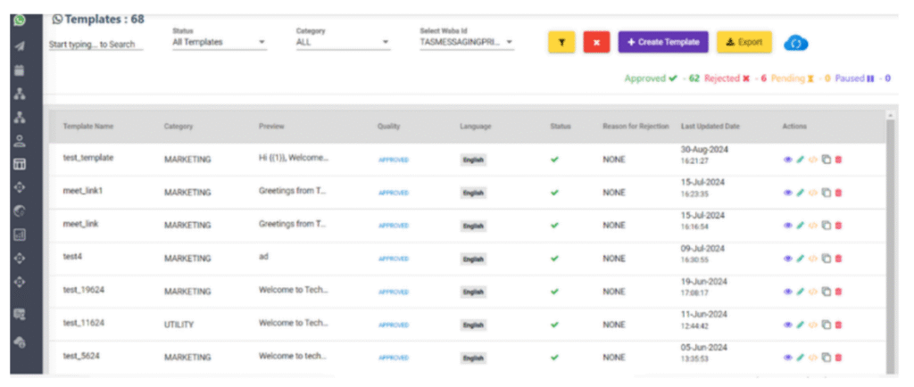
Task: Expand the Category dropdown set to ALL
Action: (343, 42)
